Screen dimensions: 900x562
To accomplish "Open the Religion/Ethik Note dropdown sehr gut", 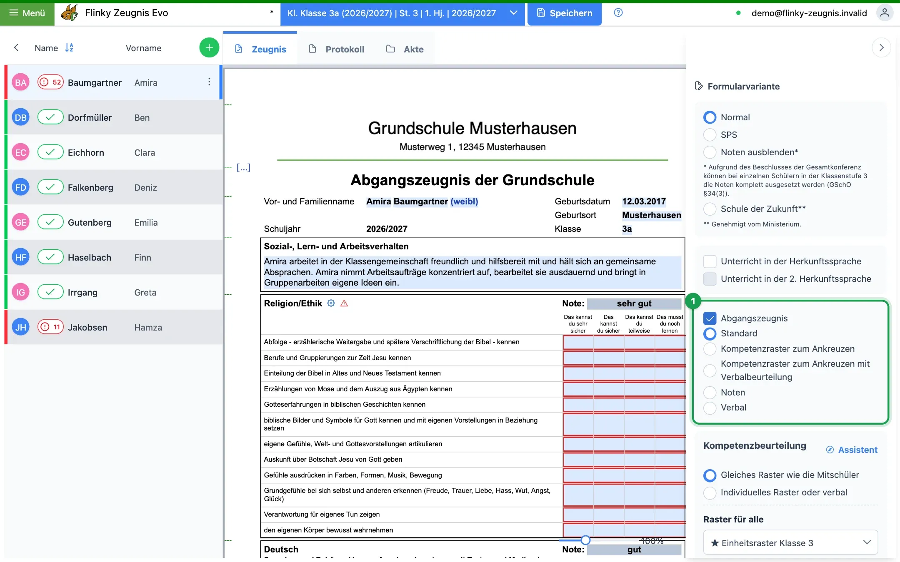I will 634,303.
